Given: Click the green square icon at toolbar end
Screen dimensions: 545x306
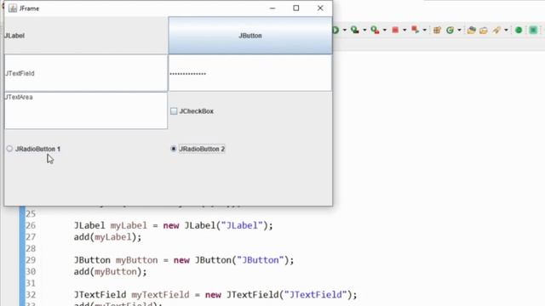Looking at the screenshot, I should coord(533,31).
